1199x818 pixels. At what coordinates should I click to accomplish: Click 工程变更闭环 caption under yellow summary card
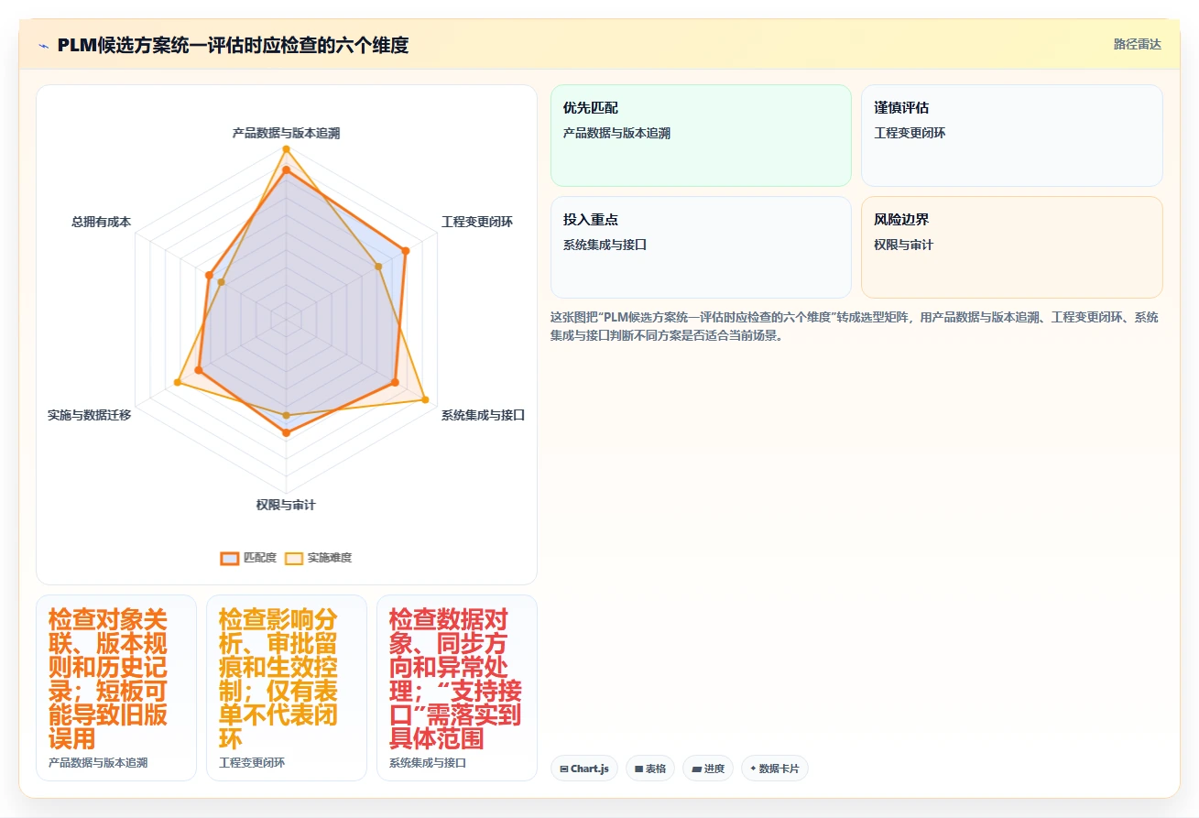point(252,762)
